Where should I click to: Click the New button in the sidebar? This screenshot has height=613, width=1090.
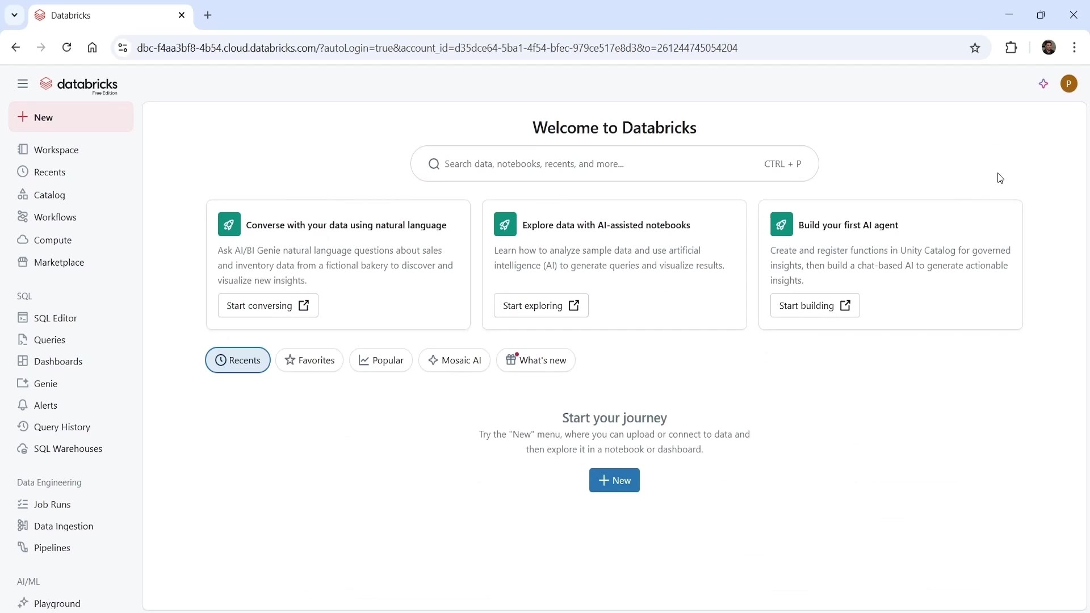pos(71,117)
